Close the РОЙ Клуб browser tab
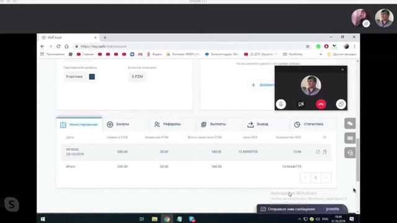 (96, 38)
